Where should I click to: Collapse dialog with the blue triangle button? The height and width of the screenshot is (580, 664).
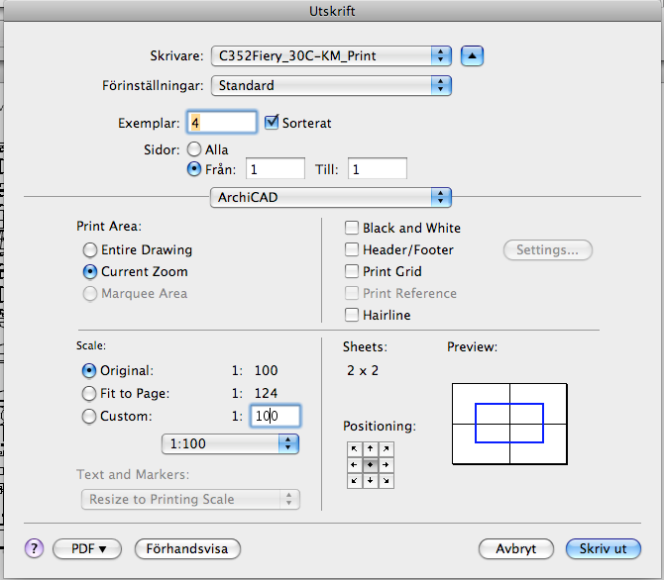click(472, 55)
